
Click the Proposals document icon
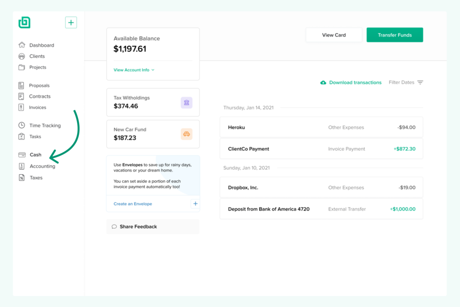pos(21,85)
